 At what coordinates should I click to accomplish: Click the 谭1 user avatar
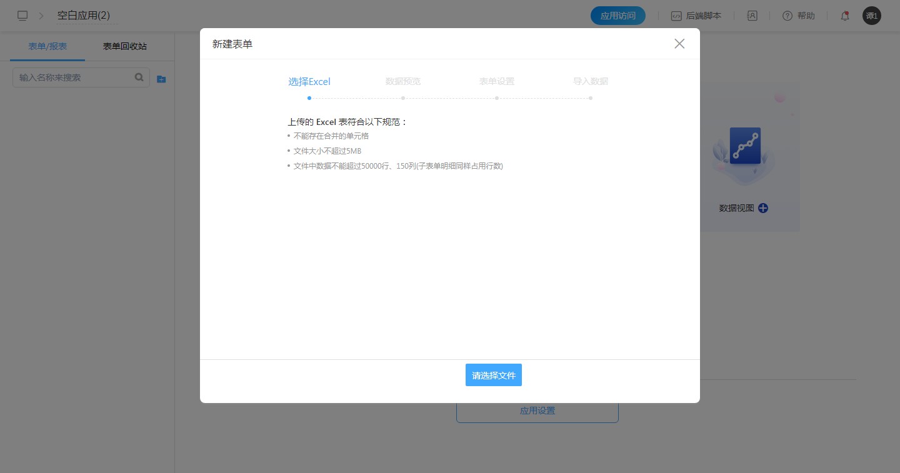pos(871,16)
